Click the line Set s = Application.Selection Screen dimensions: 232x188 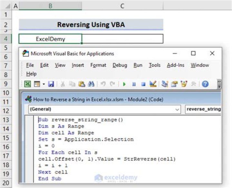(86, 139)
